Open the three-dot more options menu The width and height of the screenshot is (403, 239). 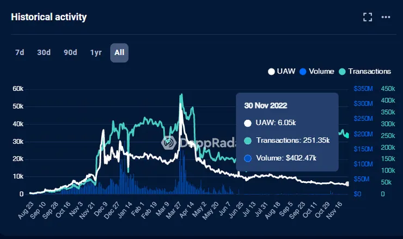(386, 17)
